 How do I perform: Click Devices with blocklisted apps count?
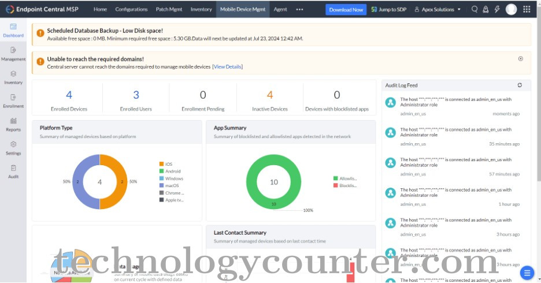click(337, 95)
